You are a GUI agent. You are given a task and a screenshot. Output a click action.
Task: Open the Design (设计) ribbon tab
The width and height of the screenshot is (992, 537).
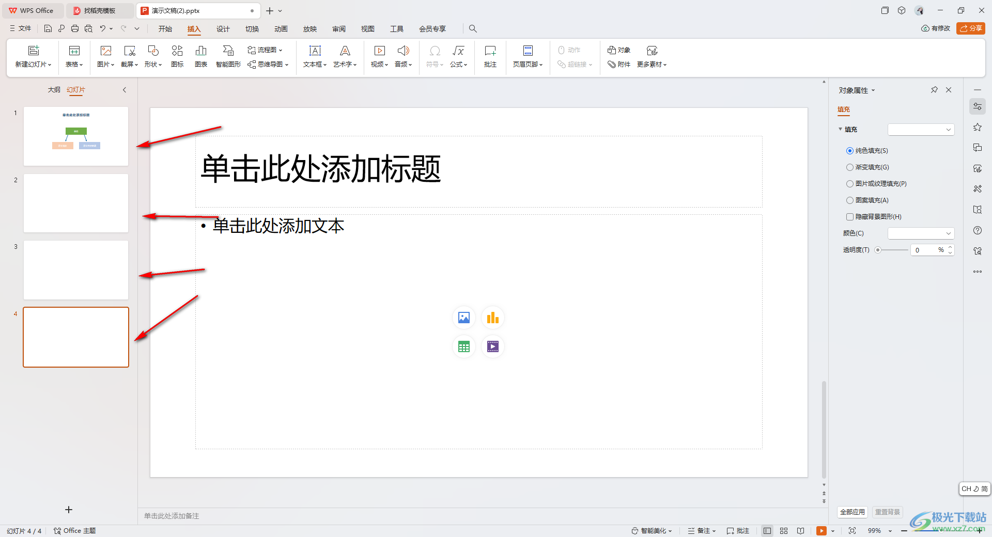point(223,29)
